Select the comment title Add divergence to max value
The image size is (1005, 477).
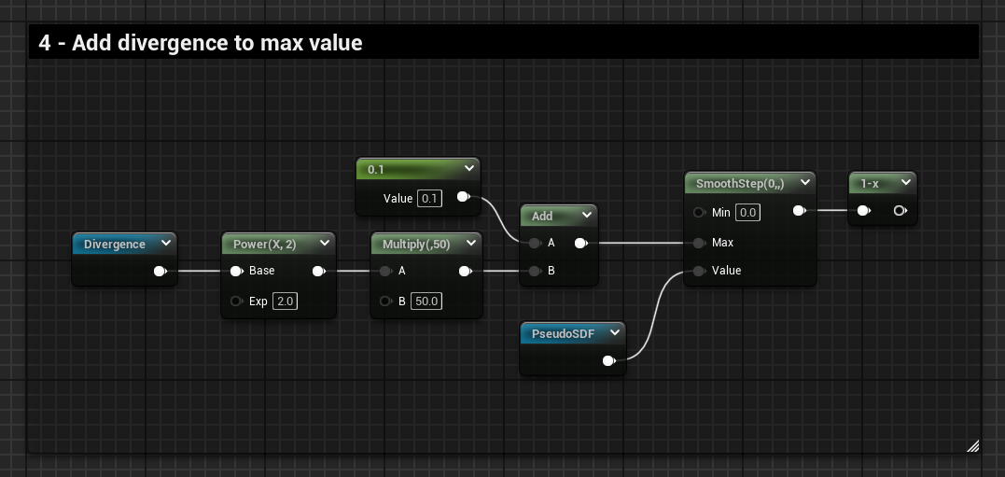[x=201, y=42]
